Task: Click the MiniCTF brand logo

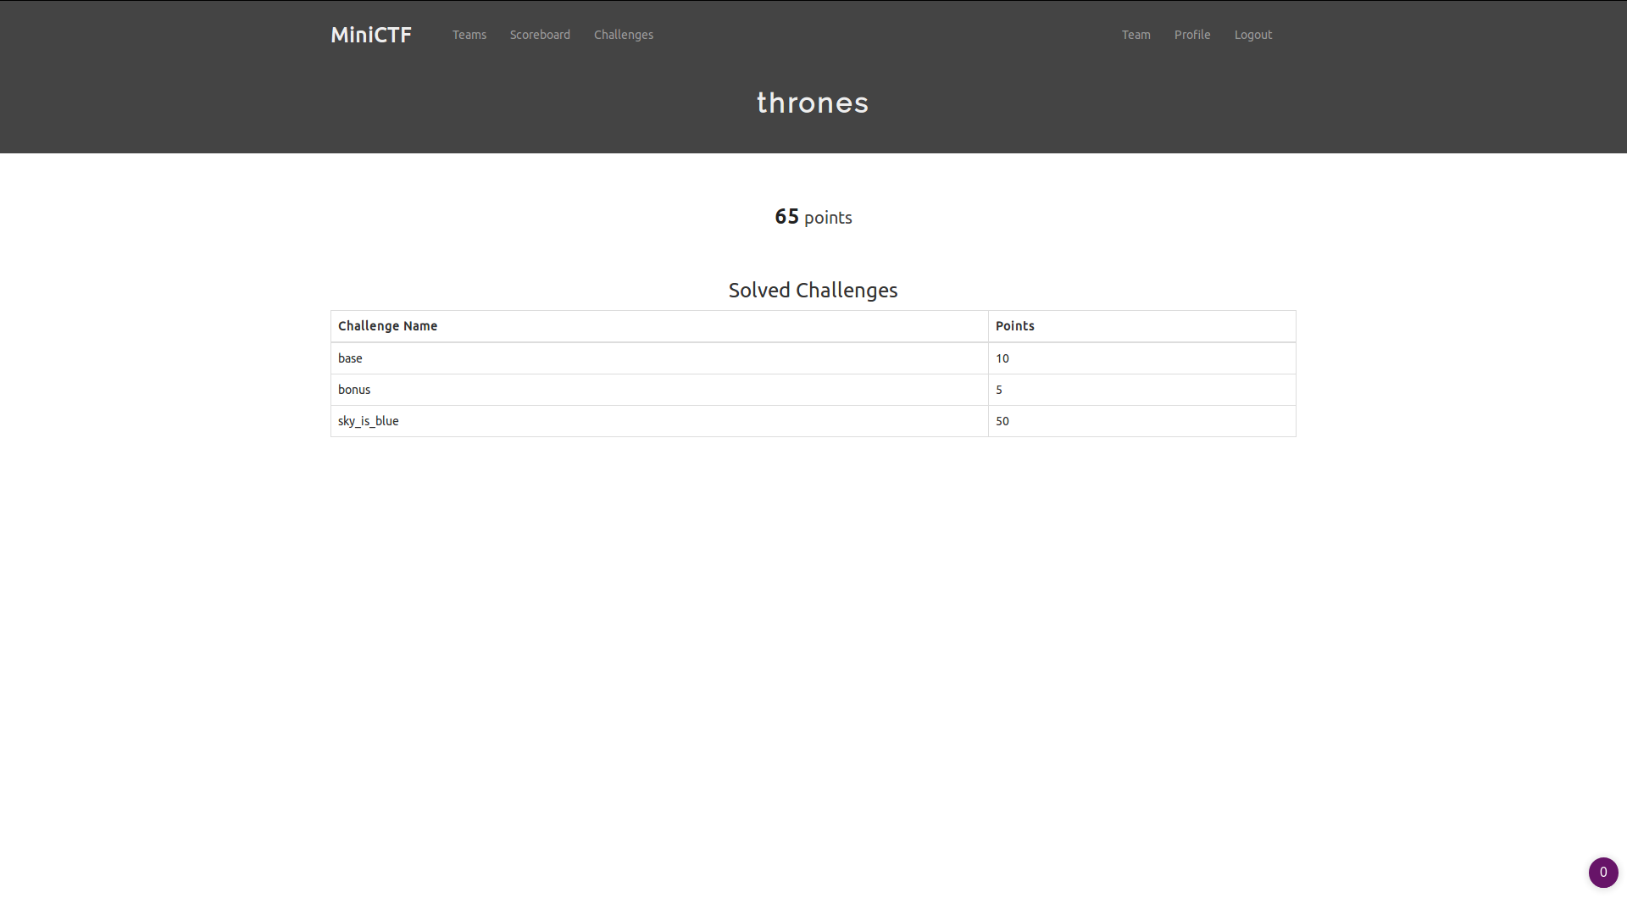Action: pyautogui.click(x=370, y=35)
